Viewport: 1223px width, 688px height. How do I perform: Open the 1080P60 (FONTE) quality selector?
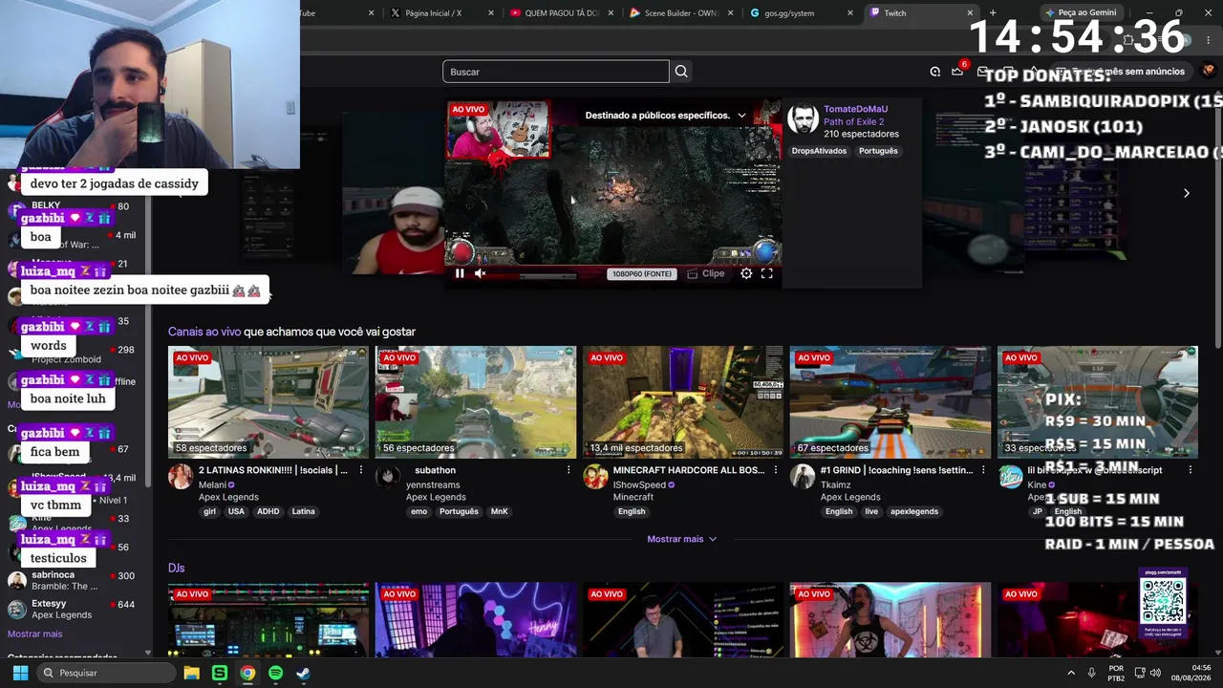point(641,274)
